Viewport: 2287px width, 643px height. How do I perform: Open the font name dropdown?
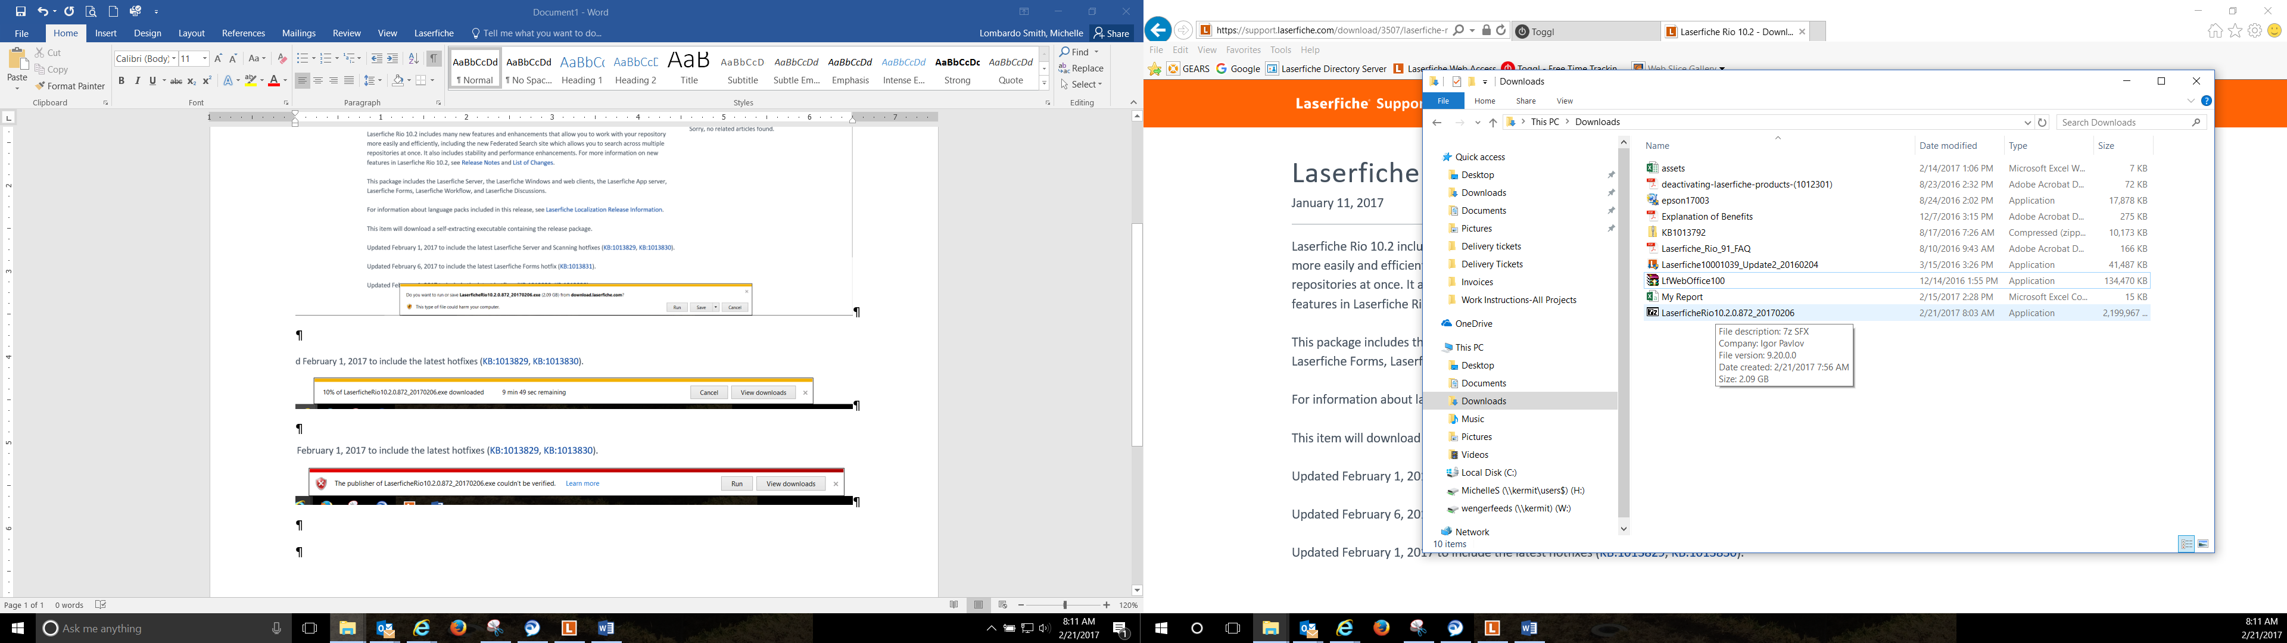pyautogui.click(x=174, y=58)
